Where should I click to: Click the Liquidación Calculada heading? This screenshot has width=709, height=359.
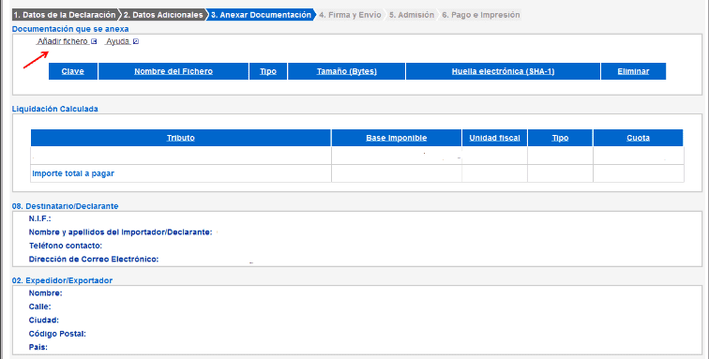[x=54, y=109]
